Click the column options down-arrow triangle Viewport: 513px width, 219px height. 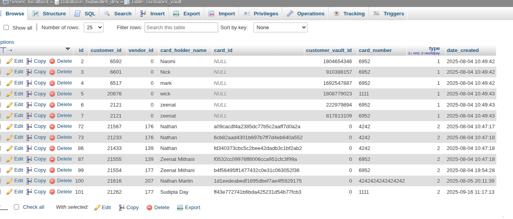coord(68,49)
